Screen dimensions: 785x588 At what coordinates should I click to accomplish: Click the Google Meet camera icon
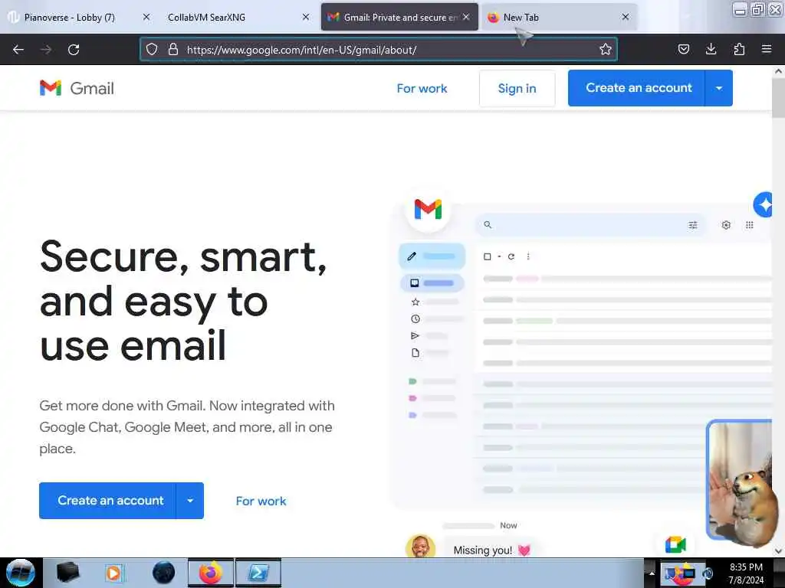tap(675, 544)
